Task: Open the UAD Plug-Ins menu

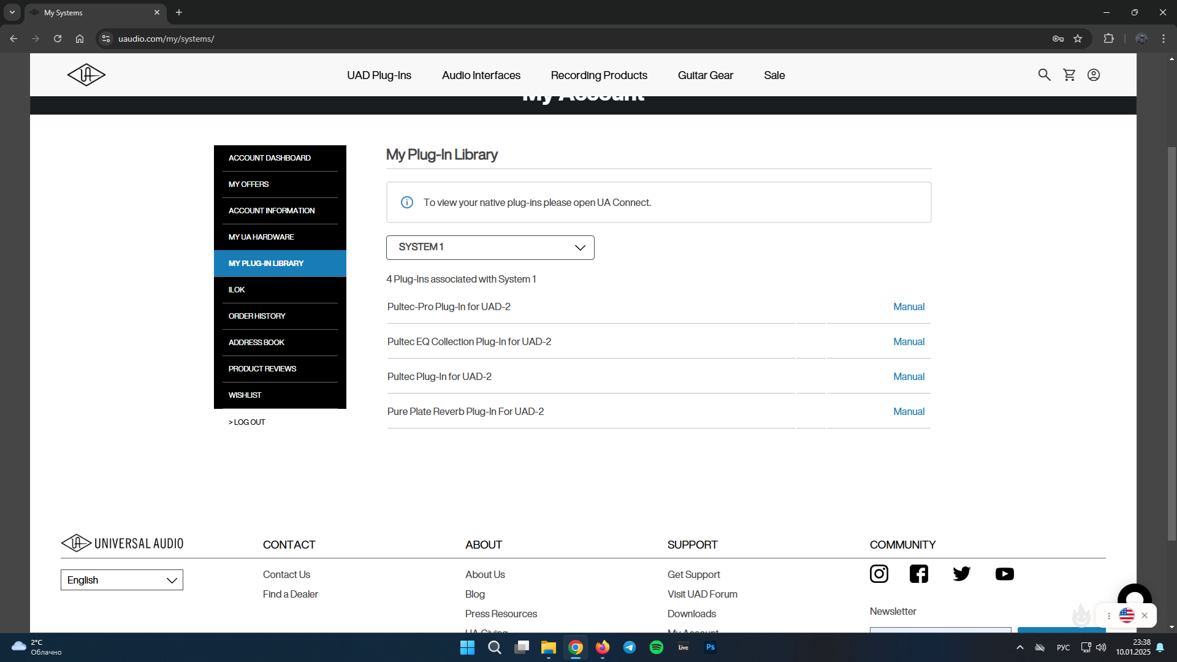Action: pos(379,75)
